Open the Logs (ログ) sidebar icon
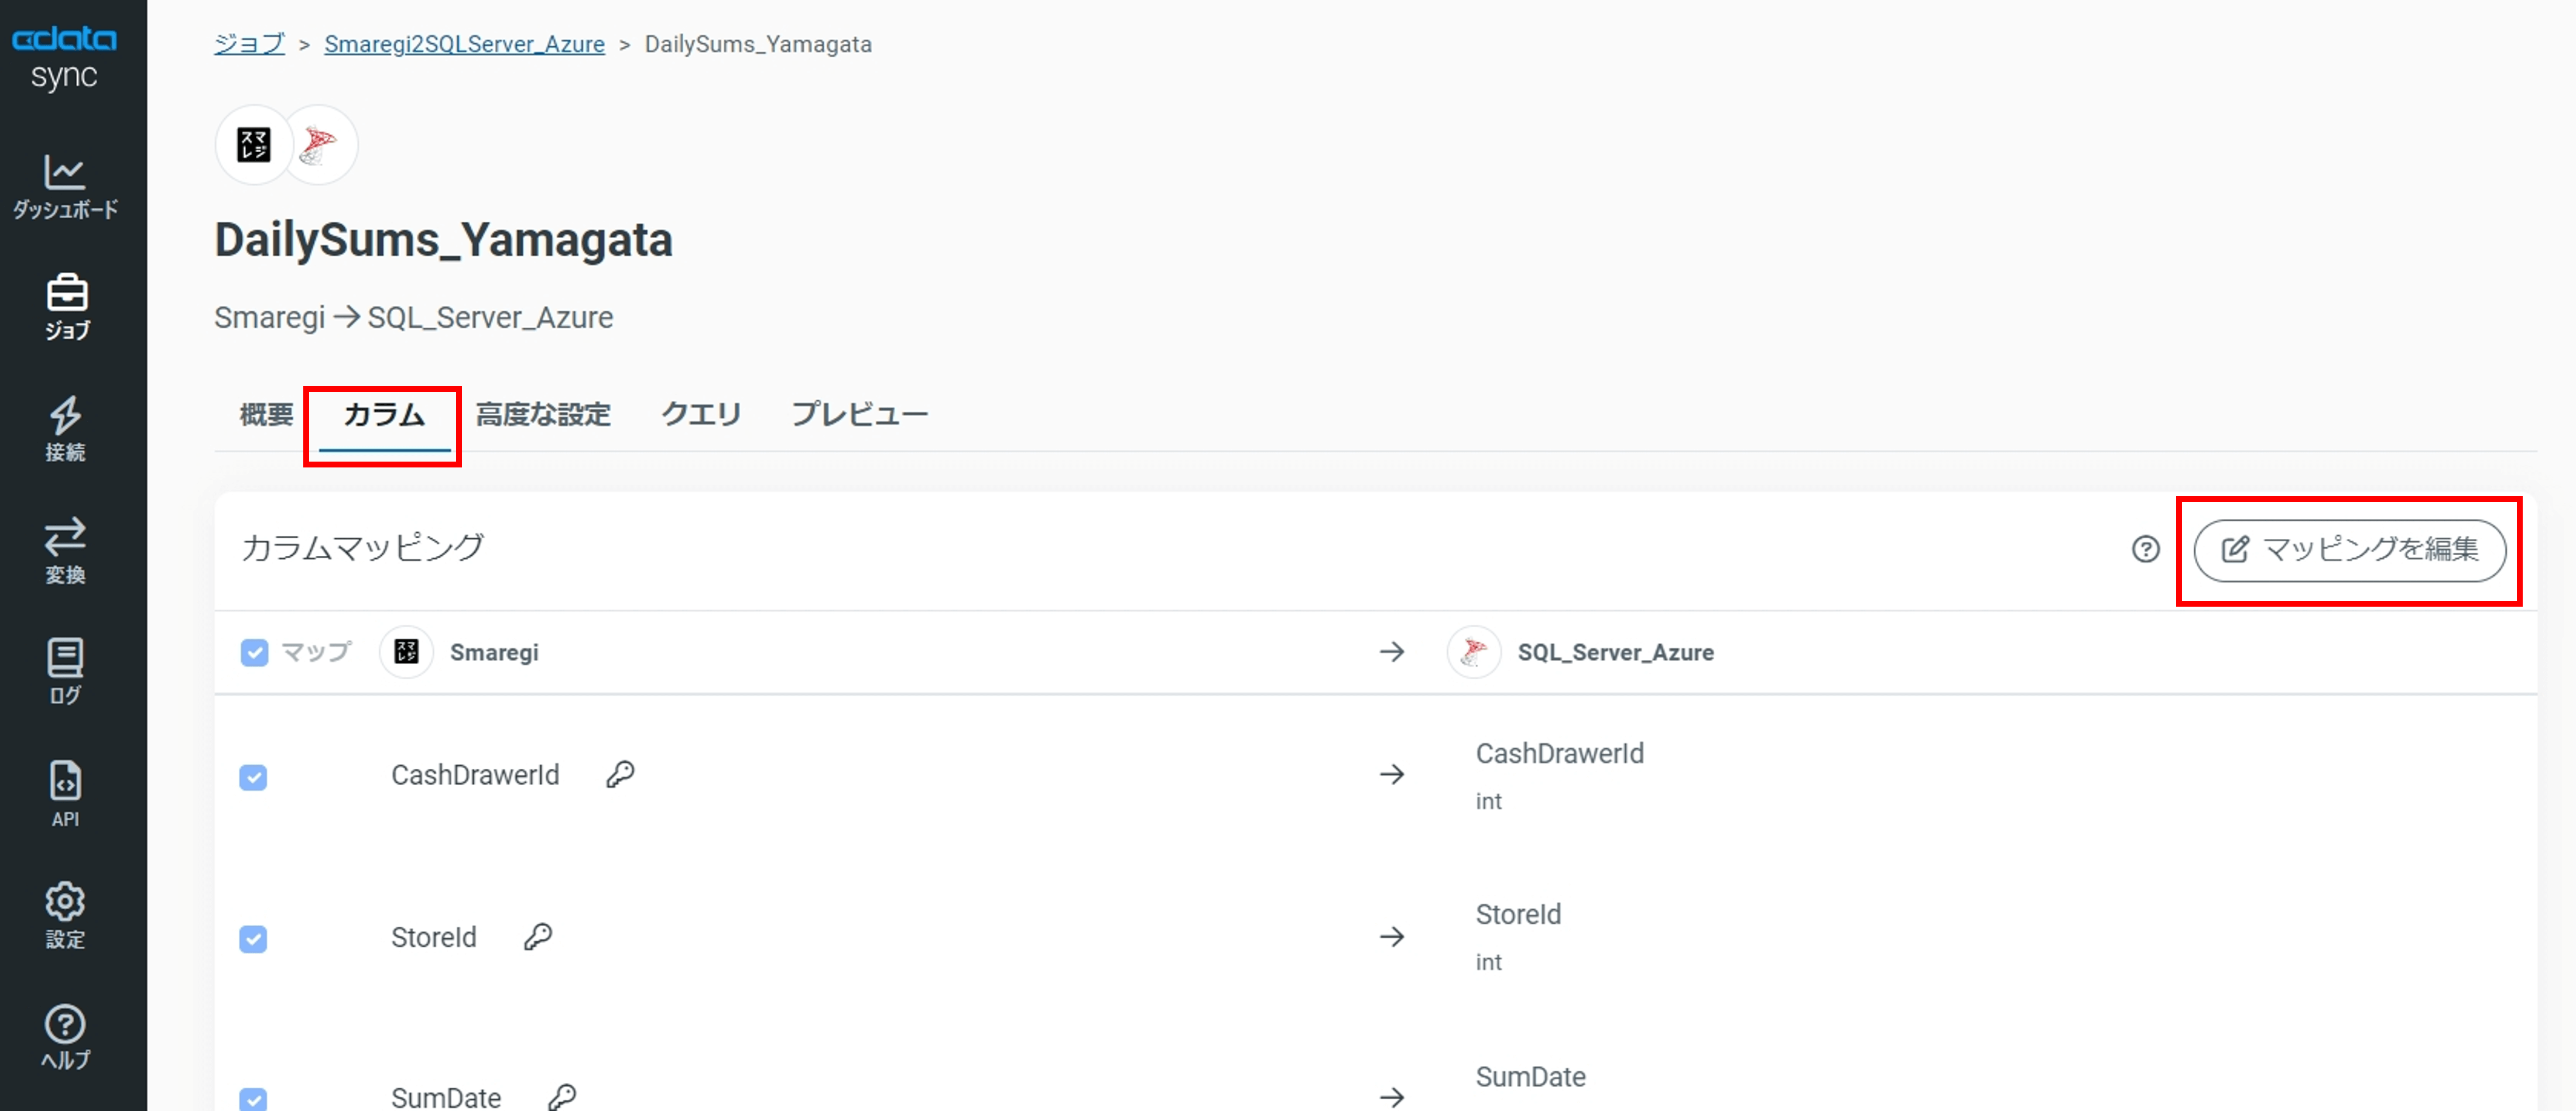 (65, 672)
